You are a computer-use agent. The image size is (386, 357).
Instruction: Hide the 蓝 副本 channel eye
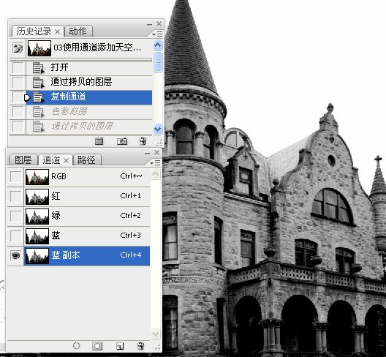[15, 256]
